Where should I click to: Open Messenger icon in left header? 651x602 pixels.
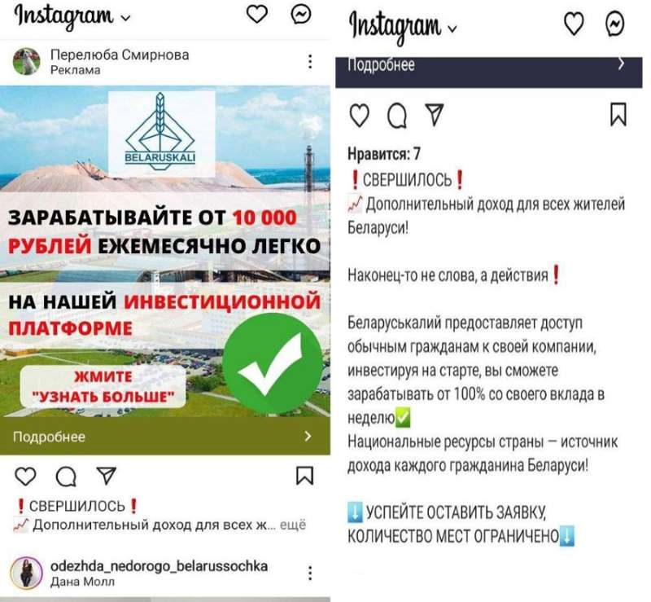click(x=300, y=15)
